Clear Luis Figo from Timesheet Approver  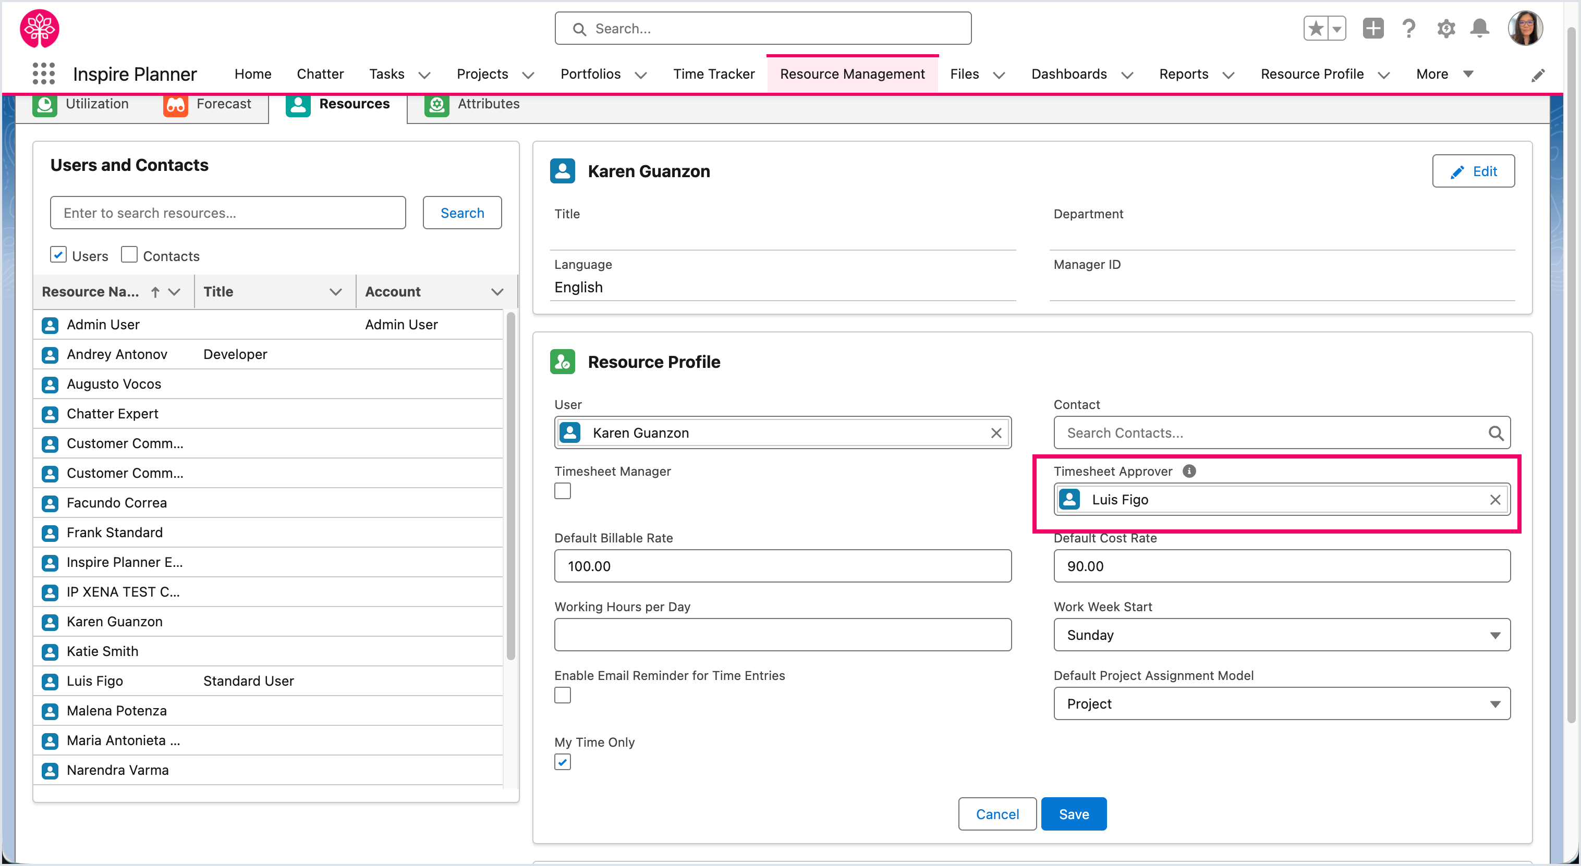click(1495, 500)
